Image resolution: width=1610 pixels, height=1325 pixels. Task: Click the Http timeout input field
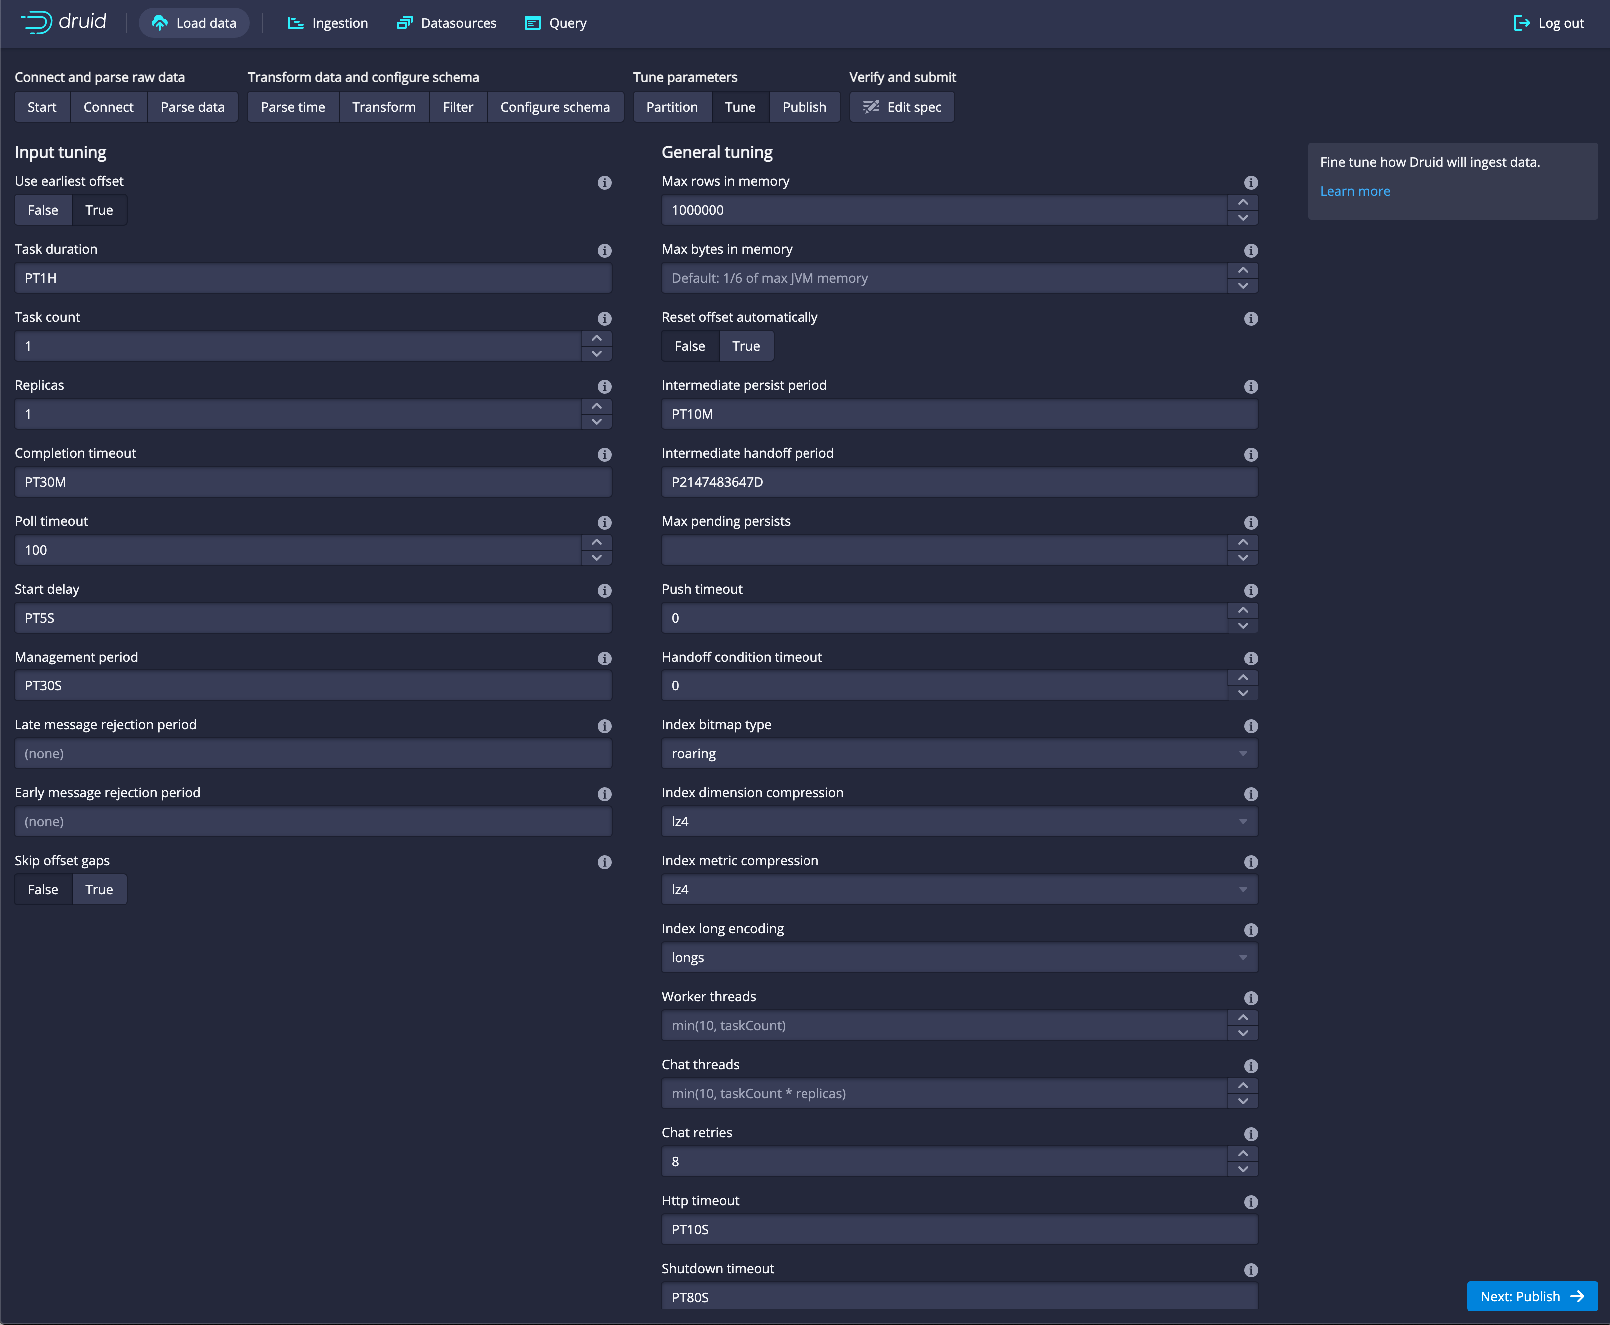959,1229
